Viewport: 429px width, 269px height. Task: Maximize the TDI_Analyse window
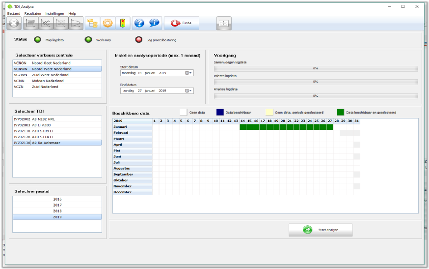point(403,6)
